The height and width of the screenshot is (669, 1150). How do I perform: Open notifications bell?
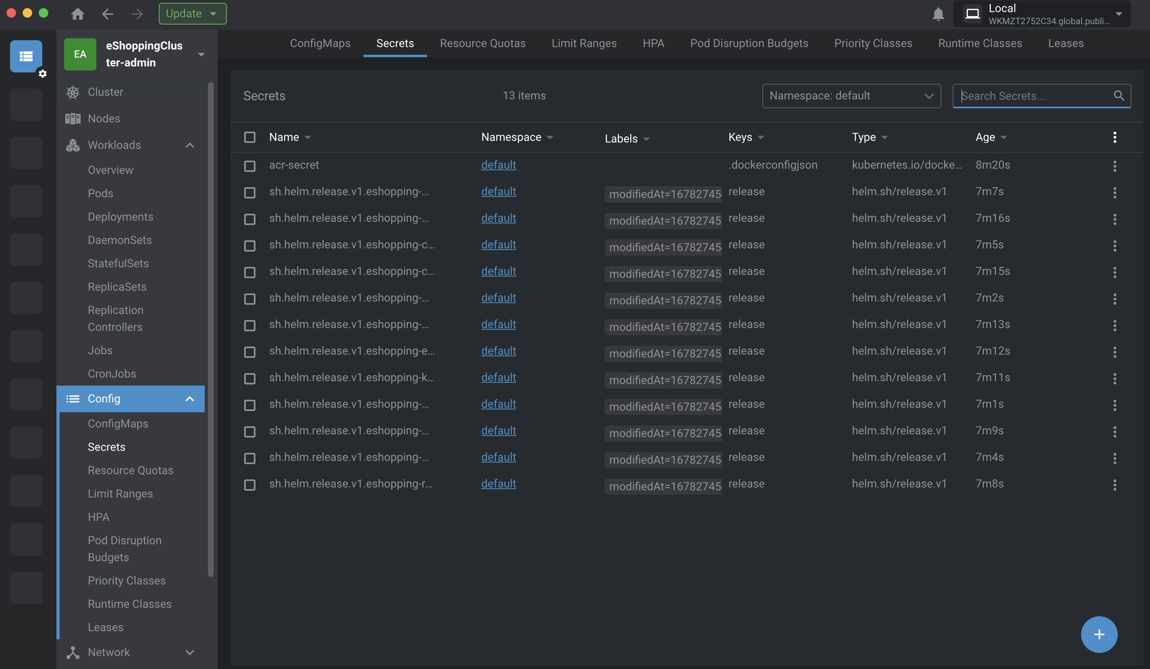point(938,14)
